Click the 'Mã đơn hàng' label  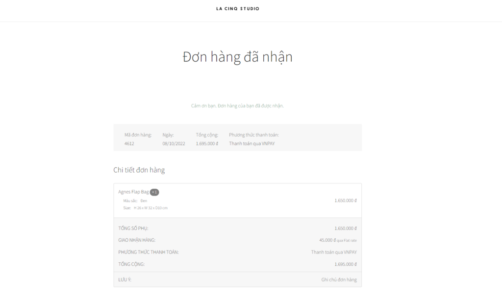point(138,135)
